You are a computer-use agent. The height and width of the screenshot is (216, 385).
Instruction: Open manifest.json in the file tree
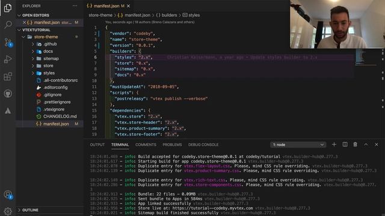coord(56,124)
